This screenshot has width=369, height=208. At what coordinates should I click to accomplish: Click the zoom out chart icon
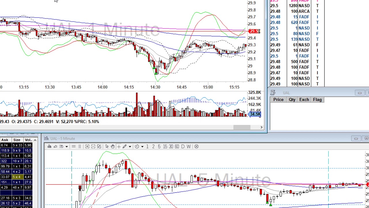93,146
